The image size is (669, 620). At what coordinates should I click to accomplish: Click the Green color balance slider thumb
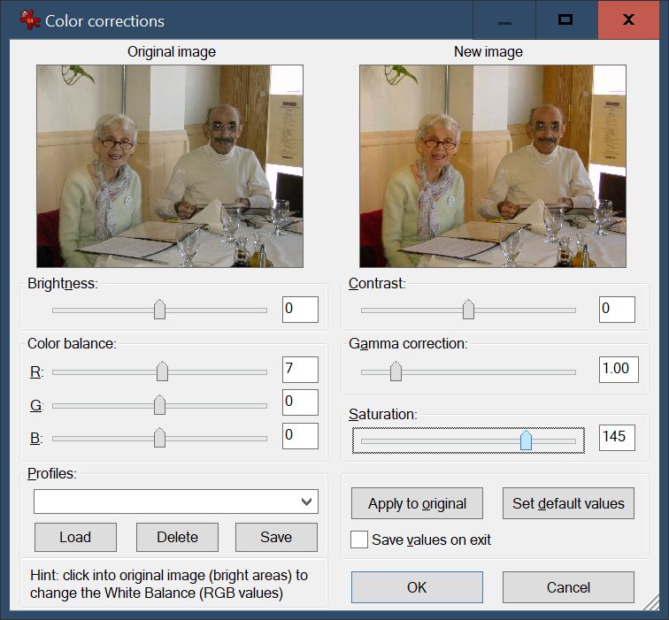click(x=159, y=405)
